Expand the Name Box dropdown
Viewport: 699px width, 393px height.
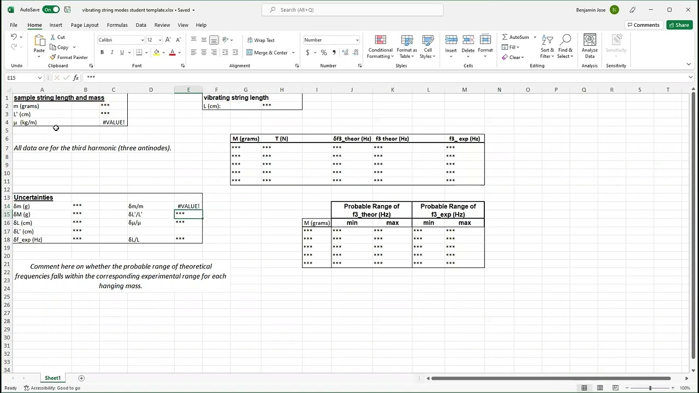39,78
